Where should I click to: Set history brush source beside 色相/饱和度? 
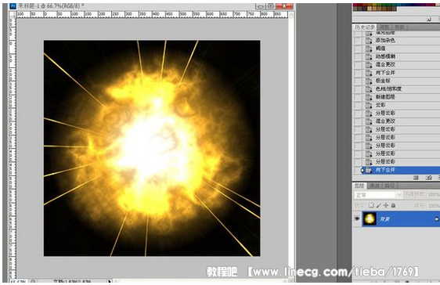pos(358,89)
